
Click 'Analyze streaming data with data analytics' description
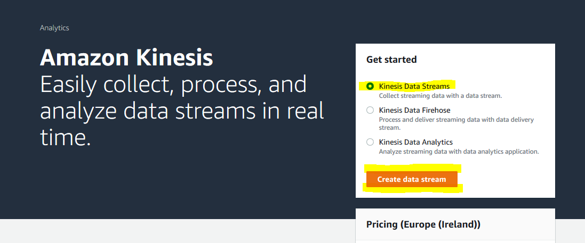459,152
